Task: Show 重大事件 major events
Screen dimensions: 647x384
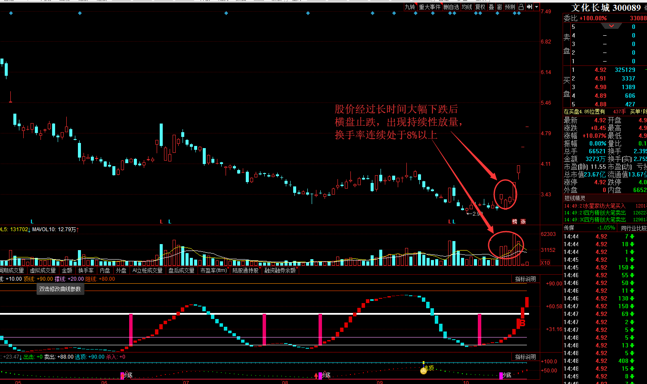Action: pyautogui.click(x=430, y=7)
